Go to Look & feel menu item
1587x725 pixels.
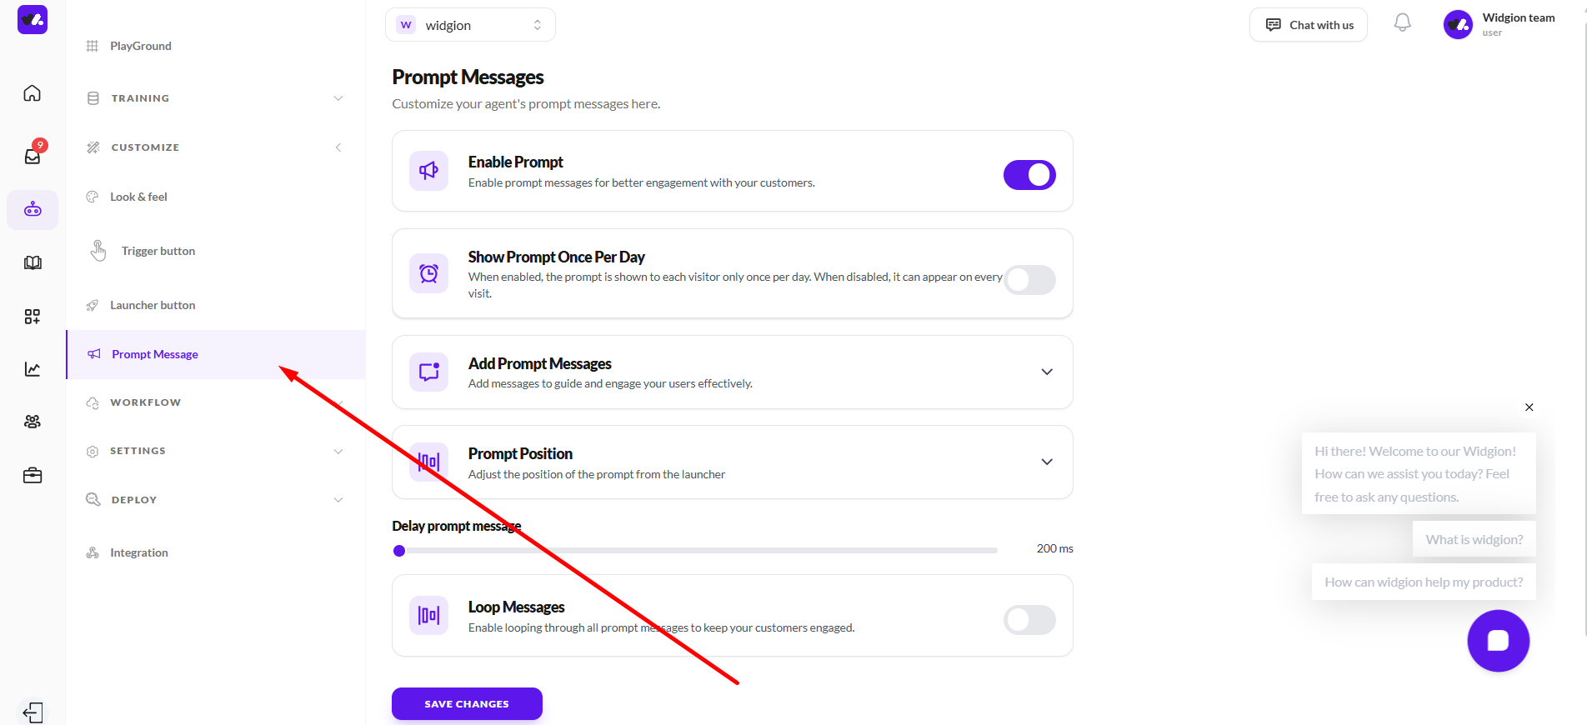pos(138,197)
